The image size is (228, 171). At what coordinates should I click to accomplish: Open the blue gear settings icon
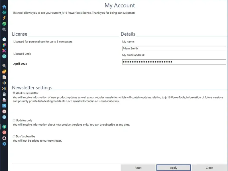(x=4, y=144)
